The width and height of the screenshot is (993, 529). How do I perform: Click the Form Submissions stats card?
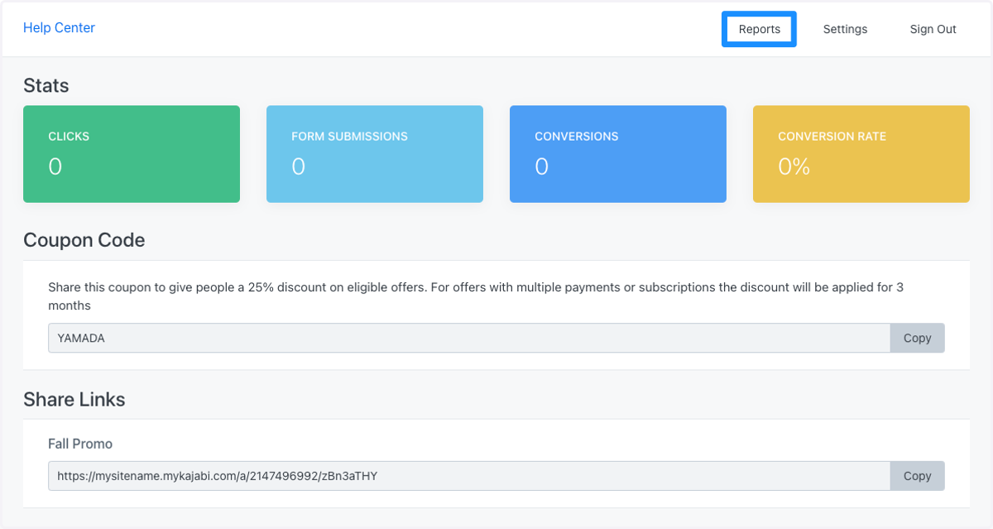coord(375,154)
